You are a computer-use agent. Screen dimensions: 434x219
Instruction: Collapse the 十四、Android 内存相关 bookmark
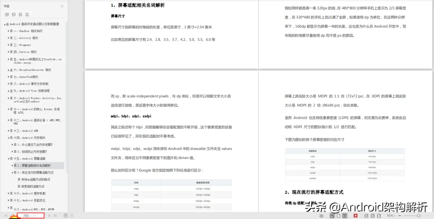click(x=9, y=138)
